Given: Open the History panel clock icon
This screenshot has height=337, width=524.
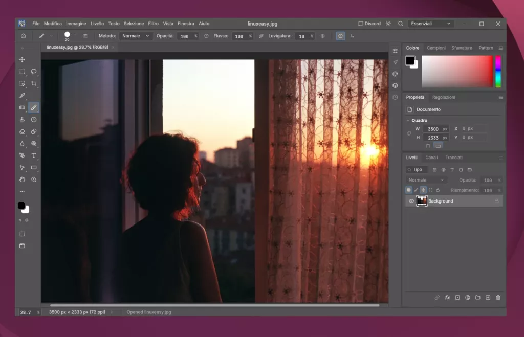Looking at the screenshot, I should 395,97.
